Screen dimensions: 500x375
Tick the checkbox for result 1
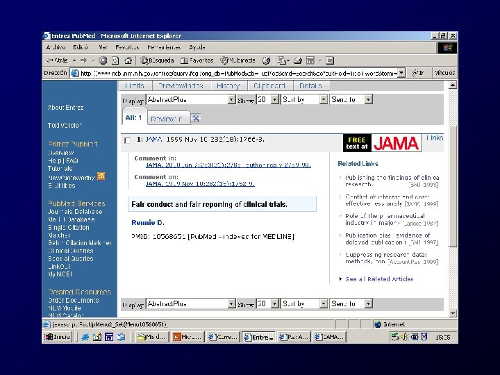coord(128,140)
